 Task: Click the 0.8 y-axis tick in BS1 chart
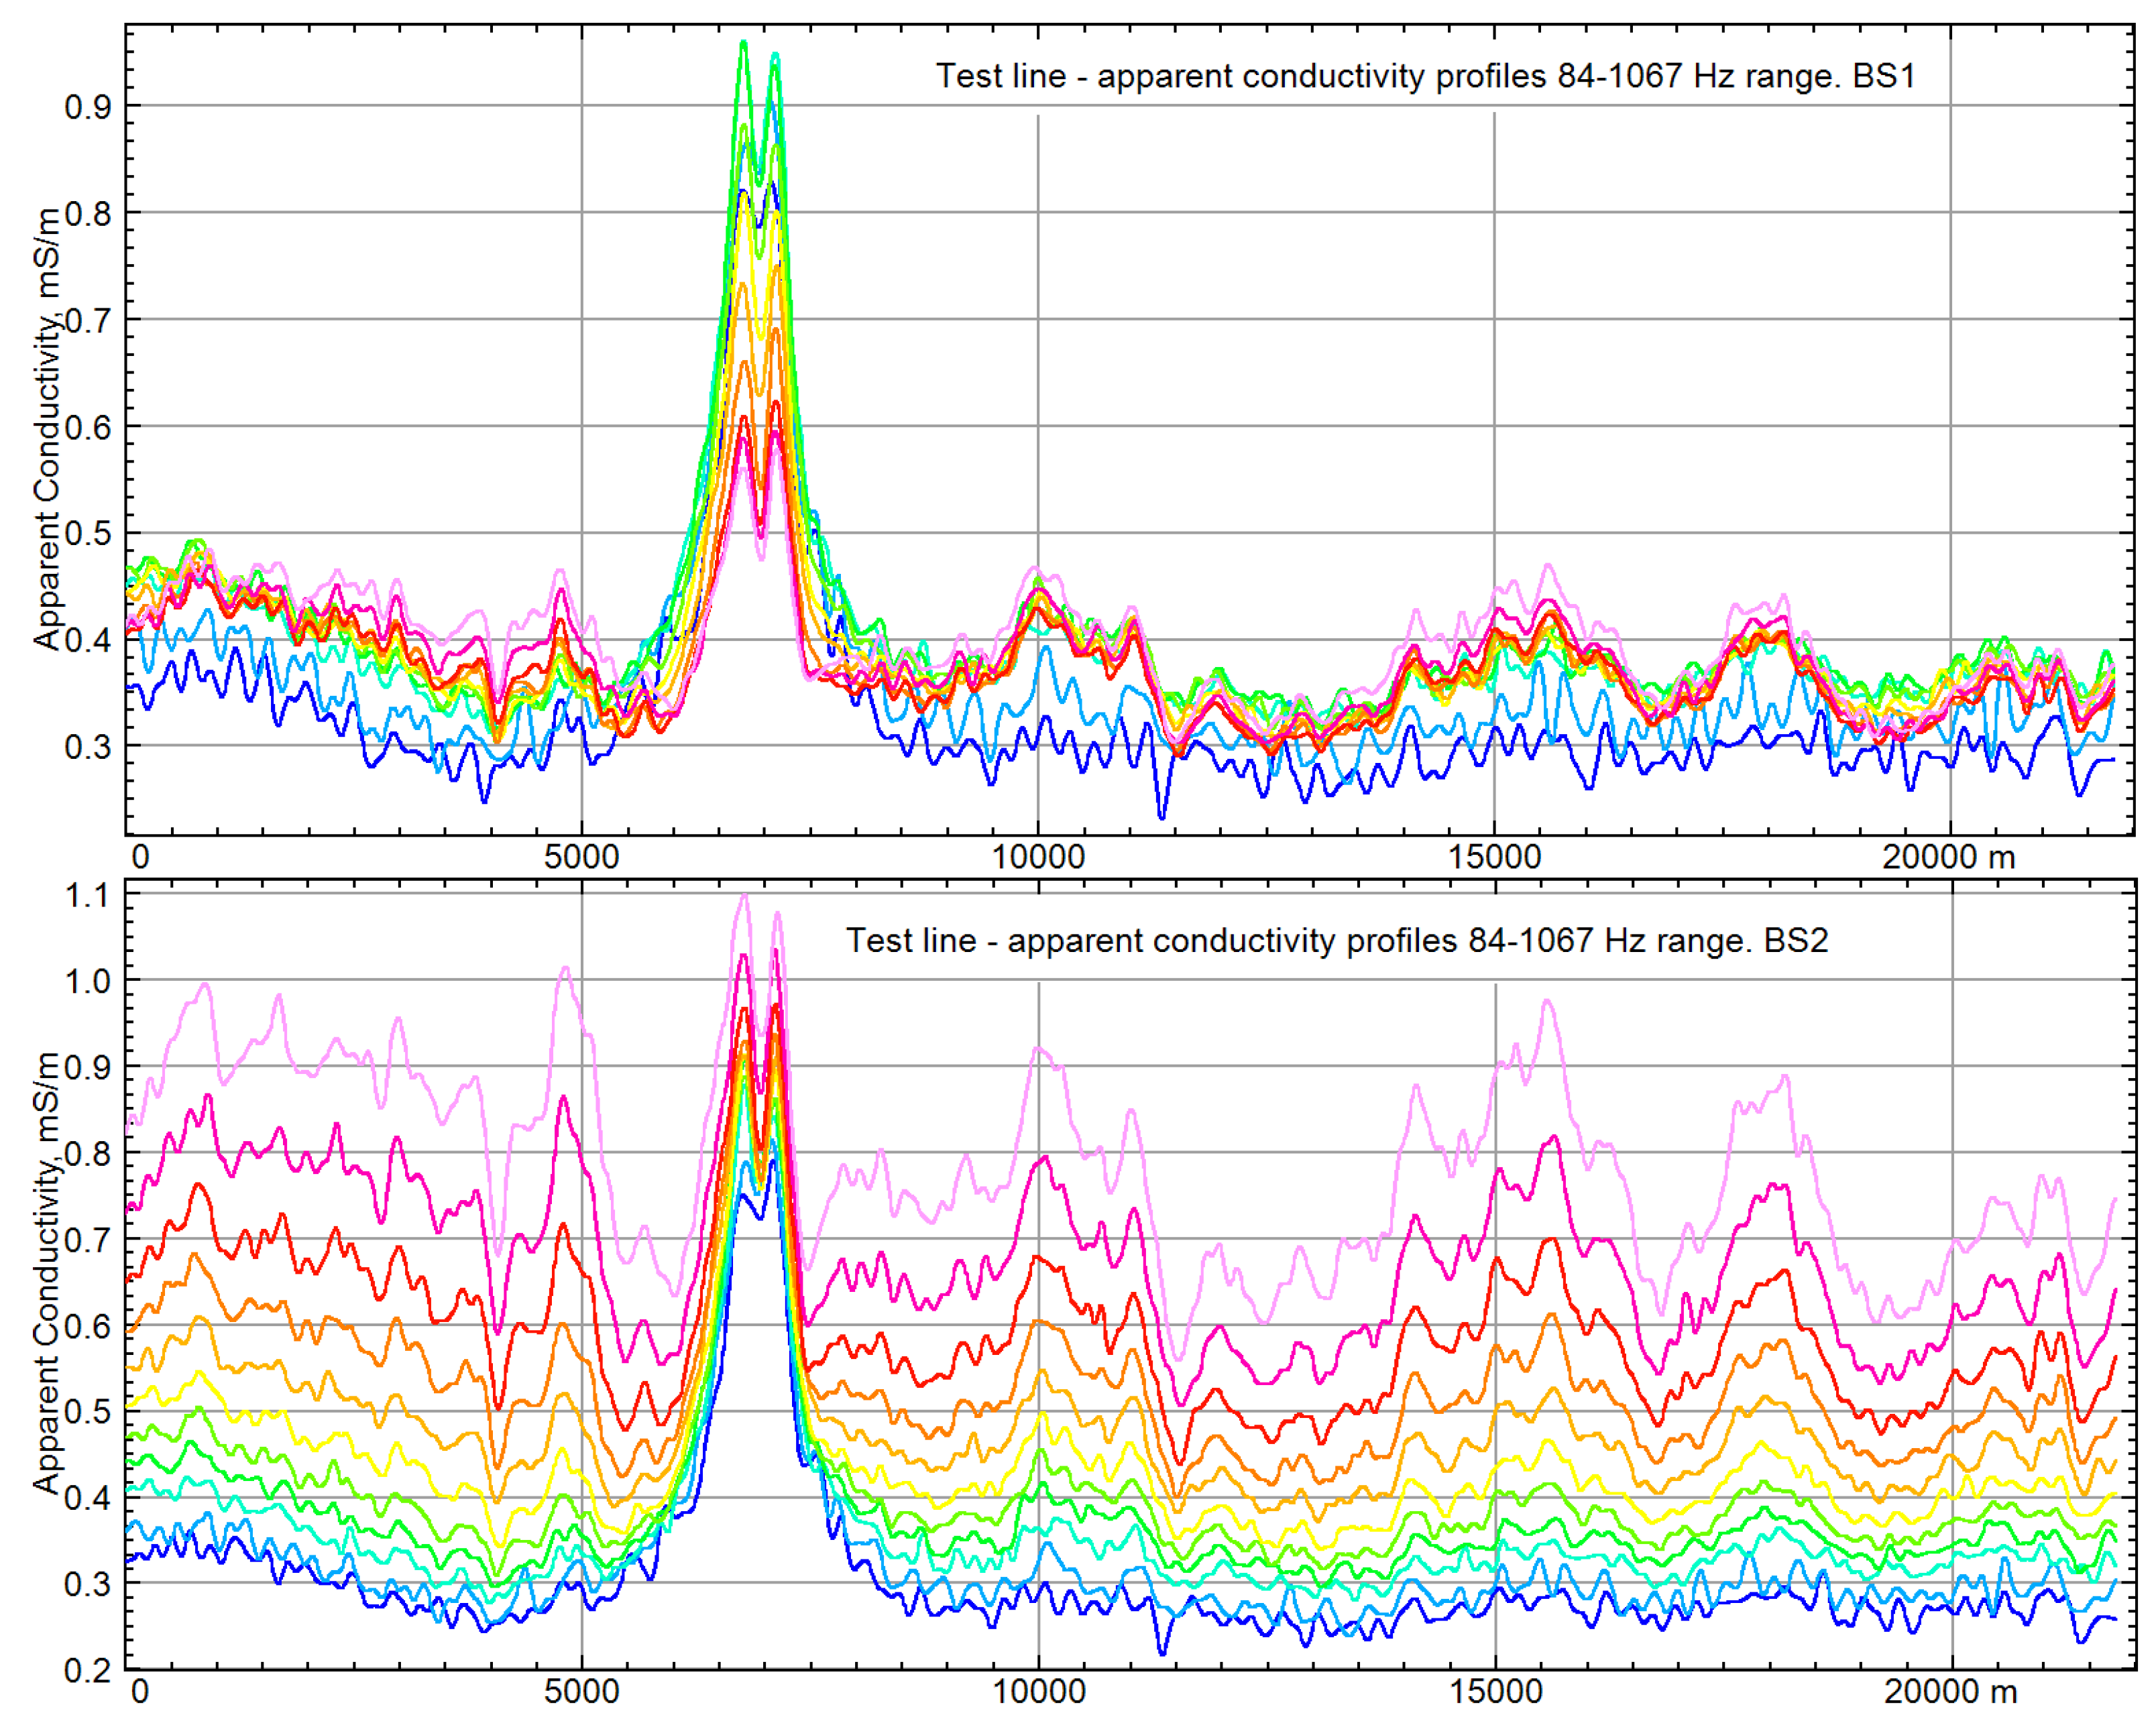click(x=88, y=214)
